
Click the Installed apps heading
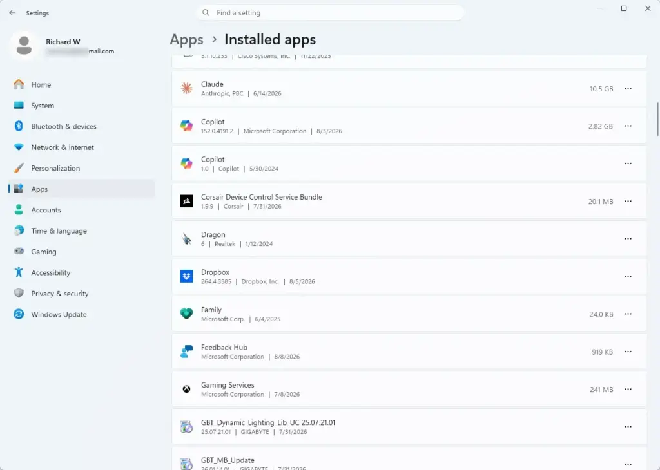[x=270, y=39]
